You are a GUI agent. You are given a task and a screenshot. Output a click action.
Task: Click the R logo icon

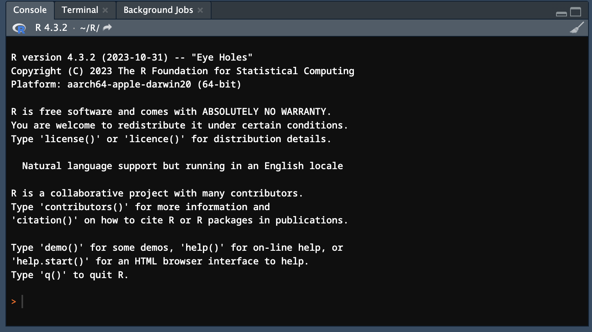tap(19, 28)
